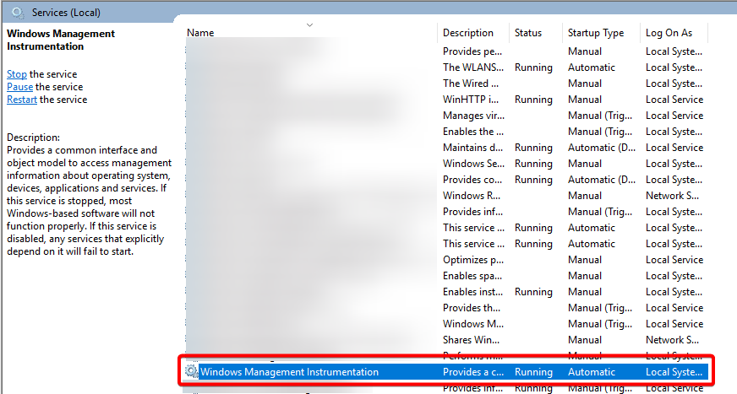Sort by the Status column header

click(528, 33)
